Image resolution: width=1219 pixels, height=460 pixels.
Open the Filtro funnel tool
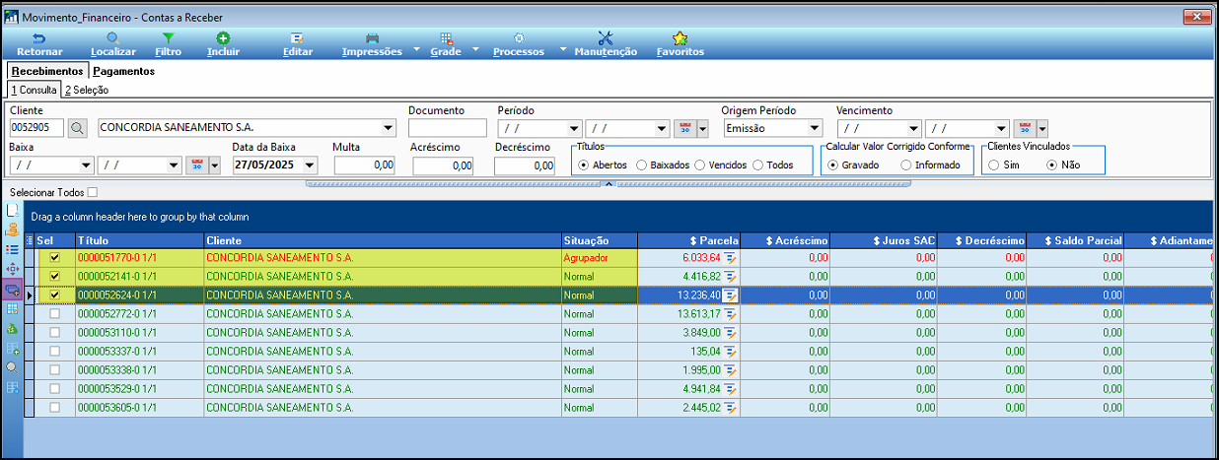tap(169, 44)
